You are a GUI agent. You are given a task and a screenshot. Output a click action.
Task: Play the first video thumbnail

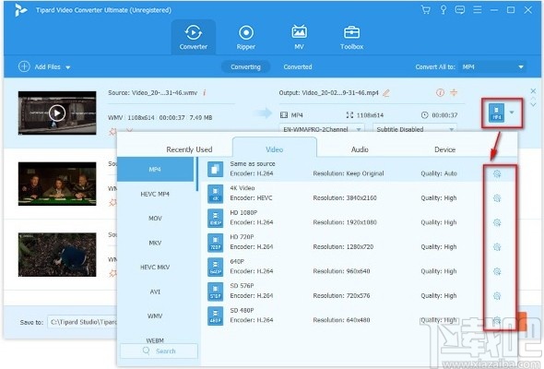coord(57,113)
